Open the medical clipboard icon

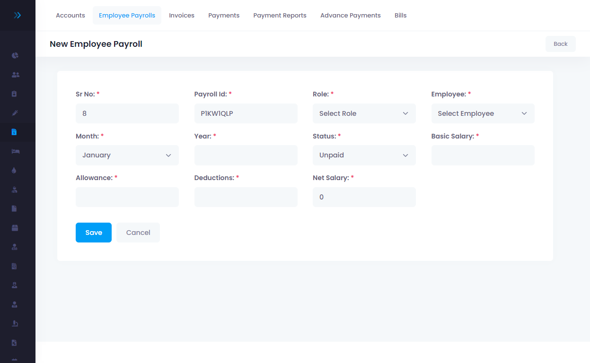point(15,94)
